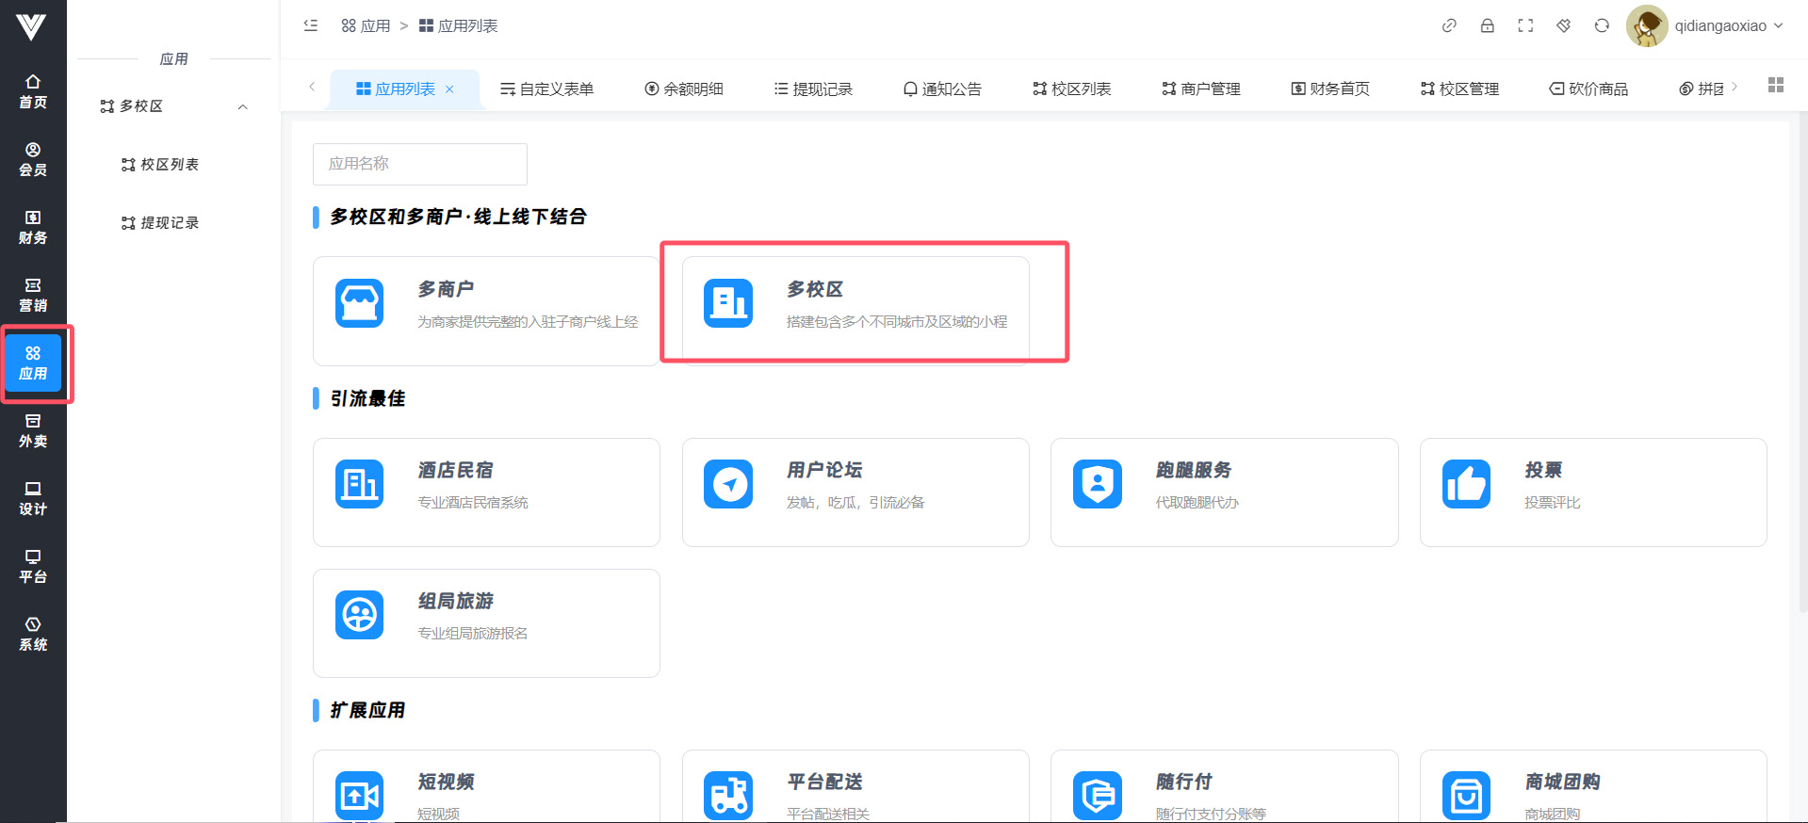Open the 营销 section in left sidebar

tap(33, 296)
